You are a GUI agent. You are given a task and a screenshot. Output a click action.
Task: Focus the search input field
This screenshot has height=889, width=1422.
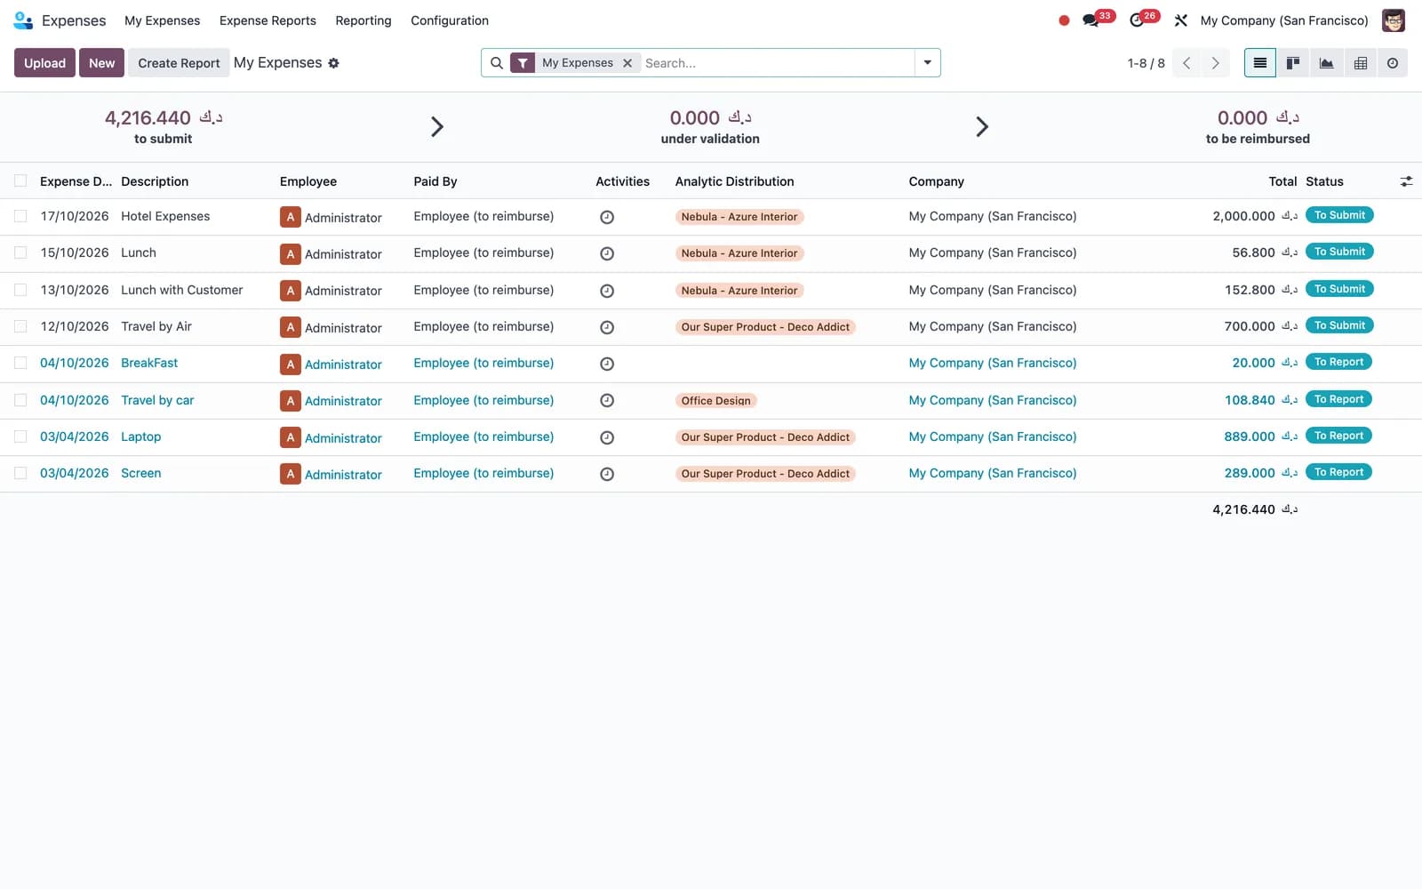tap(777, 63)
